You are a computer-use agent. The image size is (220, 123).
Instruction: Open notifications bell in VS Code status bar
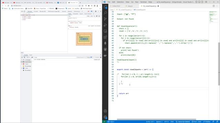tap(217, 122)
